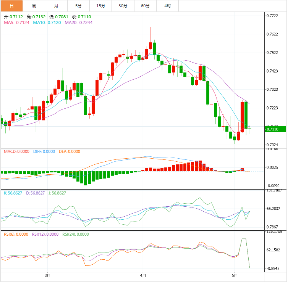Click the MA20 indicator label

coord(78,23)
